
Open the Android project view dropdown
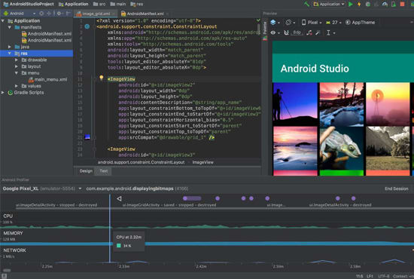coord(20,14)
